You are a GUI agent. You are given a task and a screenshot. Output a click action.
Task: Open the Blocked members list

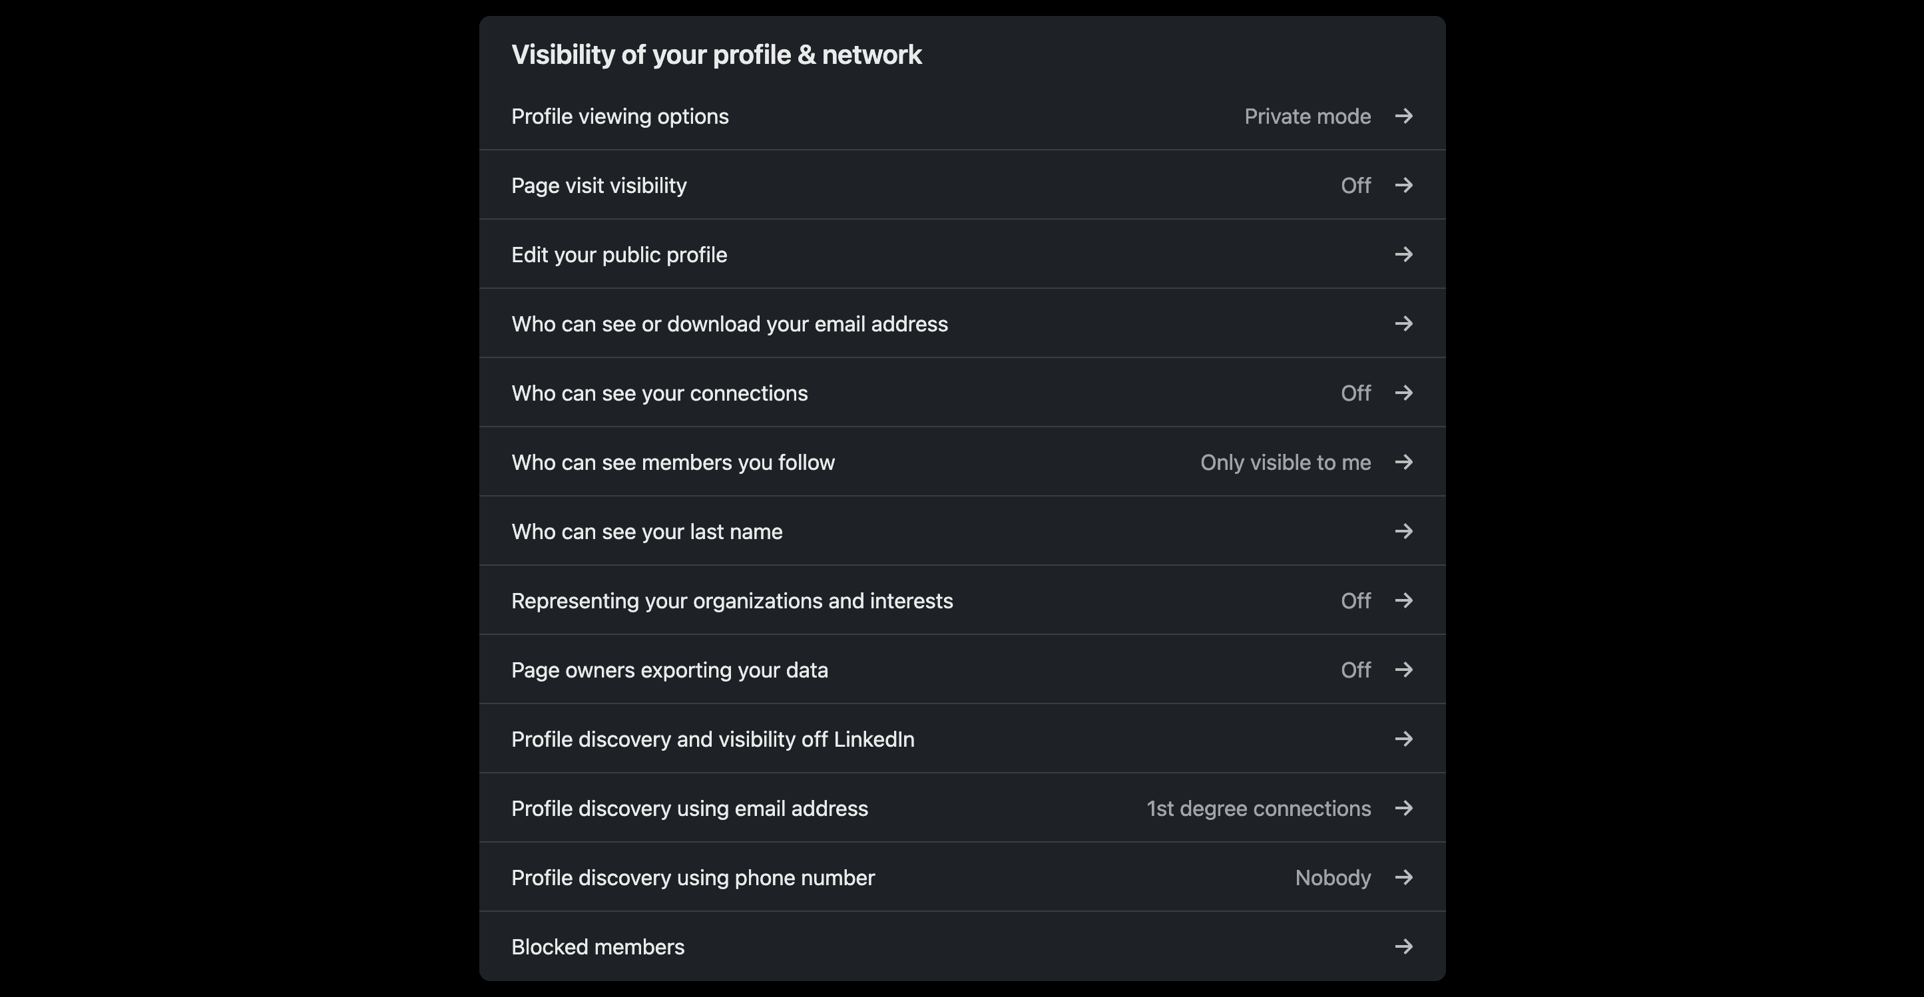point(598,947)
